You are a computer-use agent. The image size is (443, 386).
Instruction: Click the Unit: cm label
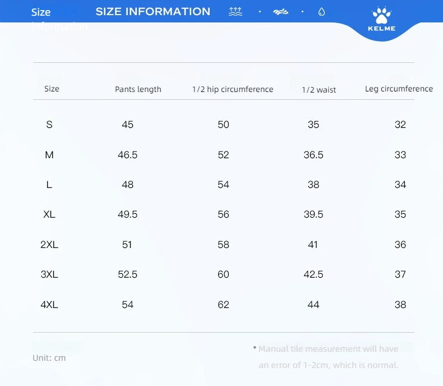[x=49, y=358]
